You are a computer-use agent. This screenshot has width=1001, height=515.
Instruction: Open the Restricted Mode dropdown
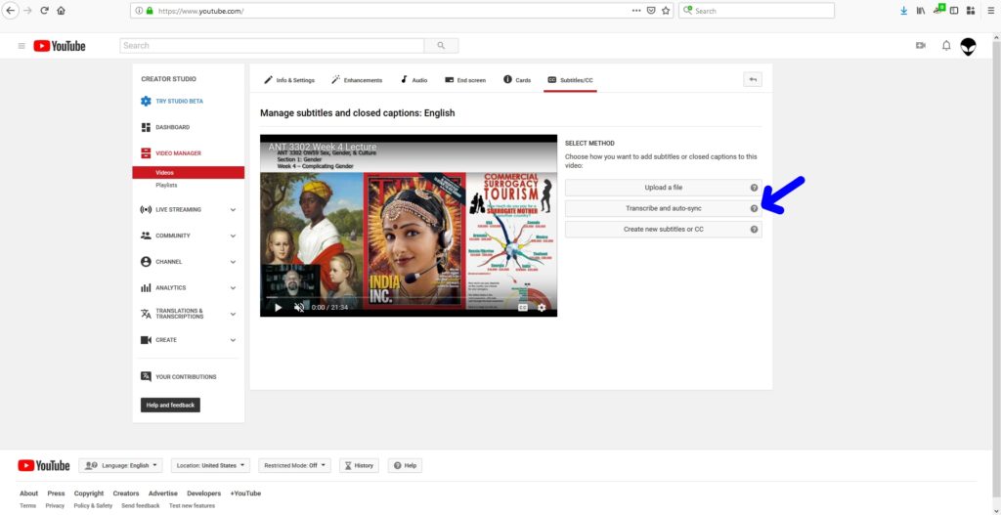coord(296,465)
